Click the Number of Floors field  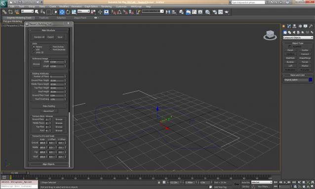57,76
